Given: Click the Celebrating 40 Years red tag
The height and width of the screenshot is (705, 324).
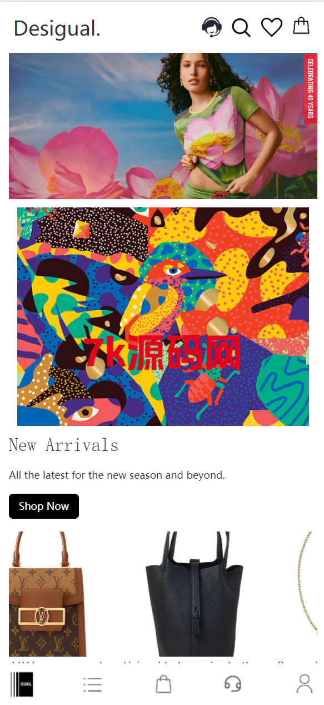Looking at the screenshot, I should click(310, 88).
